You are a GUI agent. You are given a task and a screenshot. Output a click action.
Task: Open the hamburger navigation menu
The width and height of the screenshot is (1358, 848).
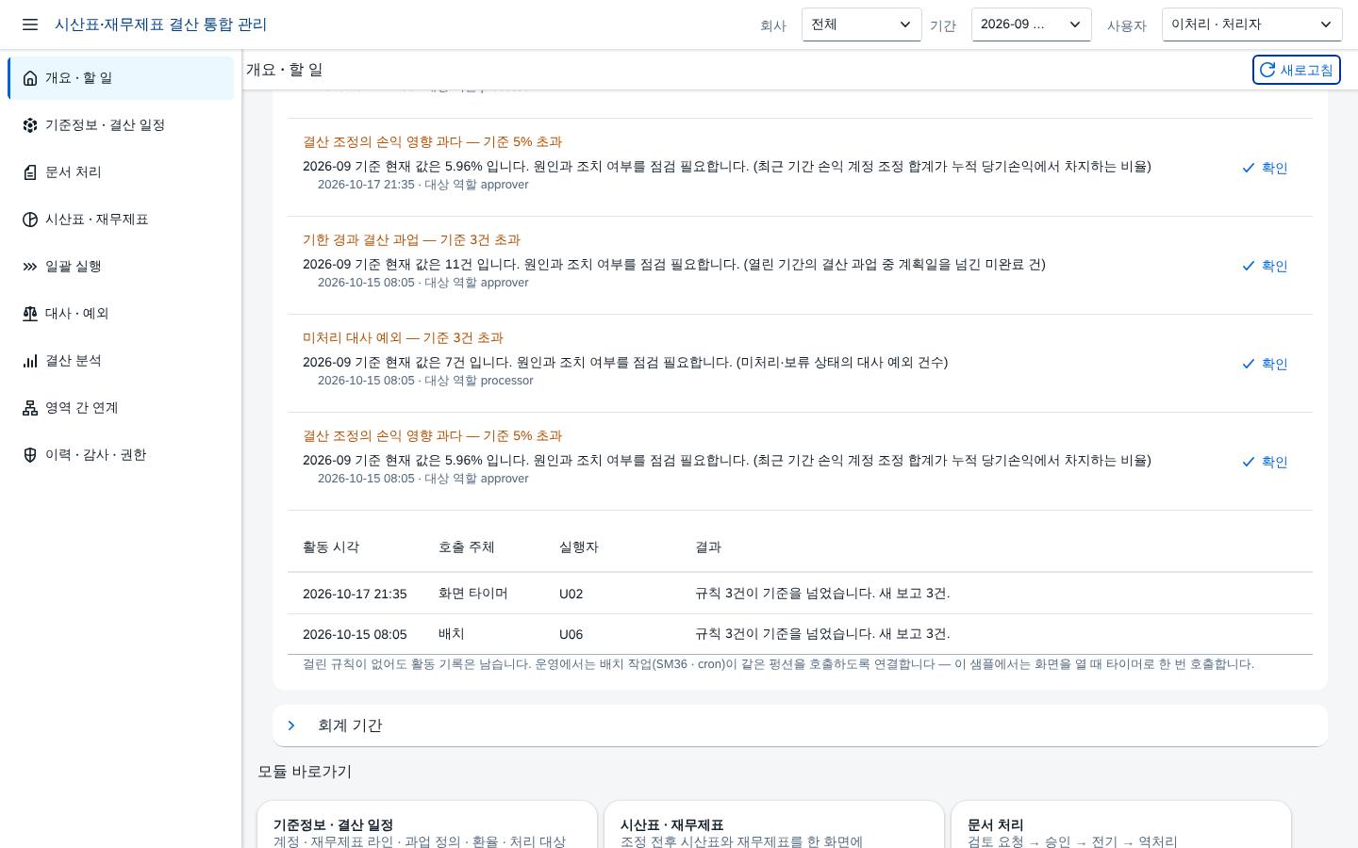(30, 24)
